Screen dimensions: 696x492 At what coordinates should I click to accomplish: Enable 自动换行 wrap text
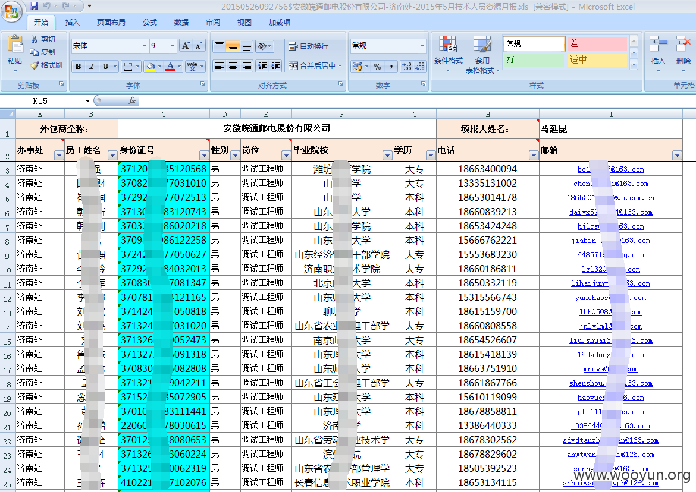[309, 46]
